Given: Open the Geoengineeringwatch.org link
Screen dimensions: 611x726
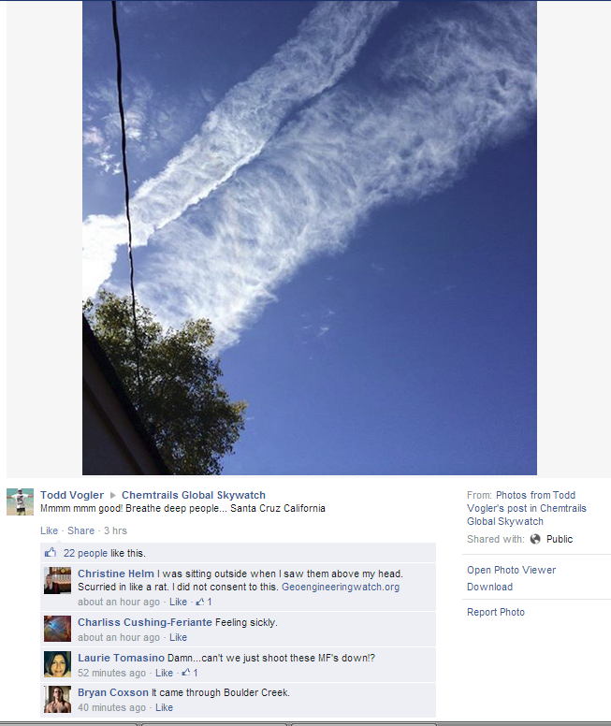Looking at the screenshot, I should 341,588.
